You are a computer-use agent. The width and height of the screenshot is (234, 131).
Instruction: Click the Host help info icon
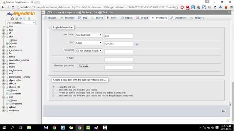pyautogui.click(x=137, y=44)
